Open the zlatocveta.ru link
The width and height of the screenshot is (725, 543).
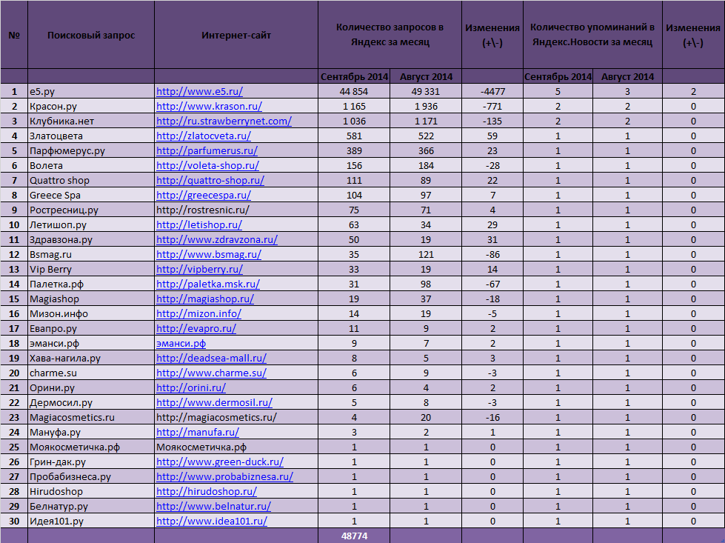tap(204, 136)
